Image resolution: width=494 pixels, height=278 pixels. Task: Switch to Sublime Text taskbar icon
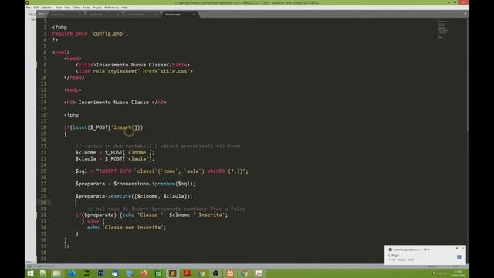tap(172, 273)
